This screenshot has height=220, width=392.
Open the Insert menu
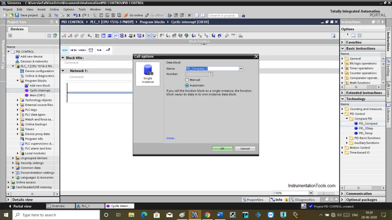coord(41,9)
